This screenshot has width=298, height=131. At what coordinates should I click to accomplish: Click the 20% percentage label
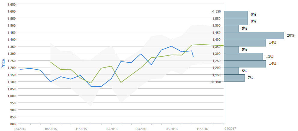coord(290,35)
